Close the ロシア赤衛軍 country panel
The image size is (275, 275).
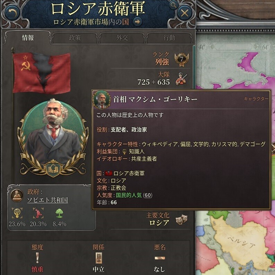tap(184, 13)
